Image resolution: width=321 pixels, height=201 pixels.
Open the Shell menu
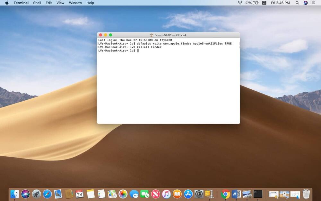[37, 3]
